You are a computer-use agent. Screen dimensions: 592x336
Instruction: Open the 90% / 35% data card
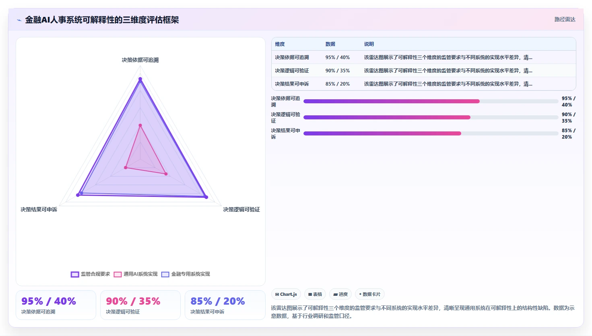pos(140,305)
